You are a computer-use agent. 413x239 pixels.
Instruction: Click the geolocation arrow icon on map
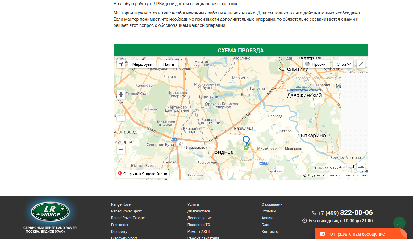(x=121, y=64)
